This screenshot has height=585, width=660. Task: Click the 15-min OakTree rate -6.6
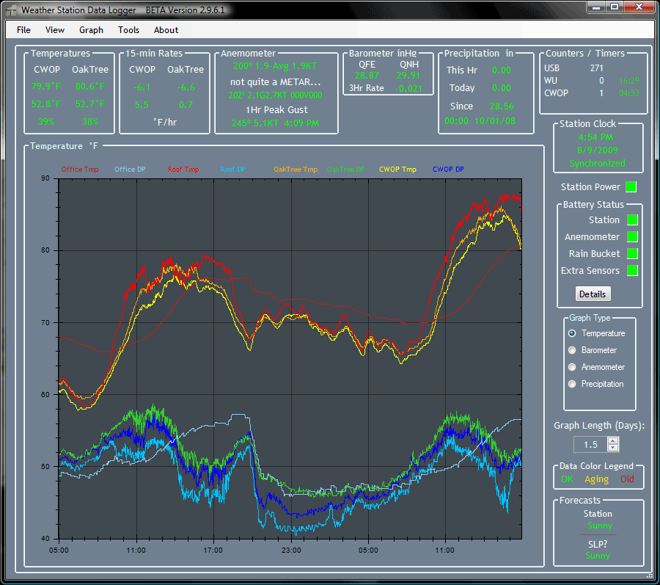pyautogui.click(x=186, y=87)
